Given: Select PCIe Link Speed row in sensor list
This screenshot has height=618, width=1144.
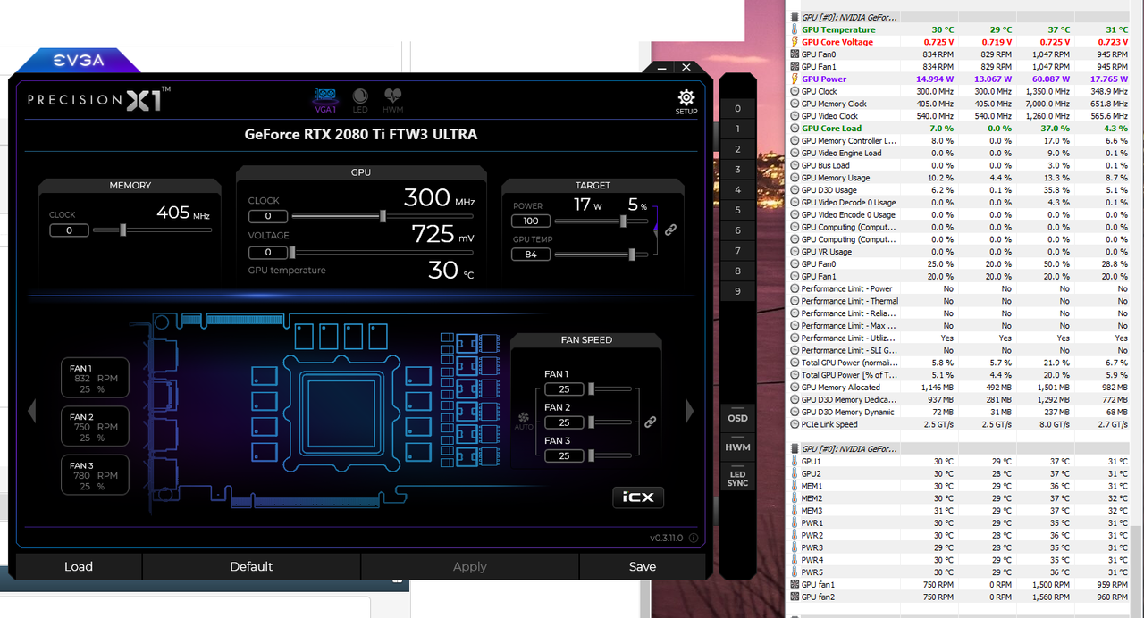Looking at the screenshot, I should [960, 424].
